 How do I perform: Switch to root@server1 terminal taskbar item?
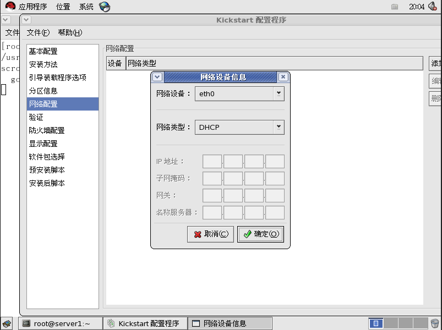click(x=61, y=323)
